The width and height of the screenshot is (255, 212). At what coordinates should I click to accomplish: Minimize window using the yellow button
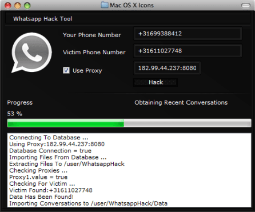coord(18,6)
